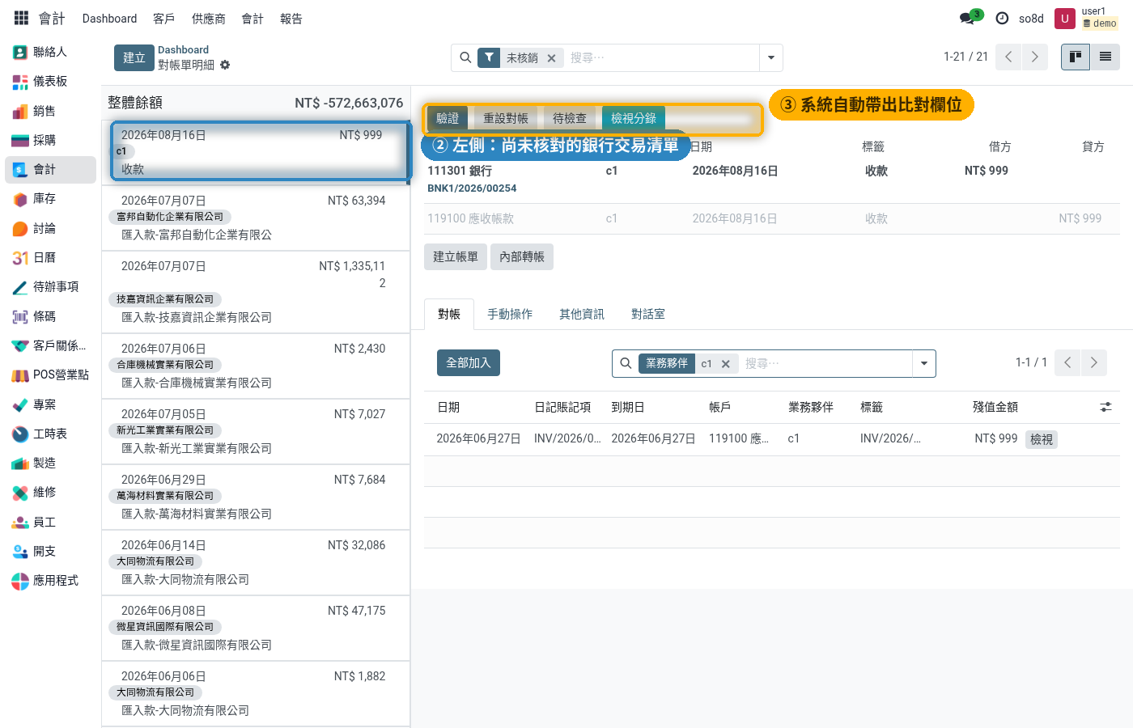Switch to kanban view
Image resolution: width=1133 pixels, height=728 pixels.
(1076, 57)
